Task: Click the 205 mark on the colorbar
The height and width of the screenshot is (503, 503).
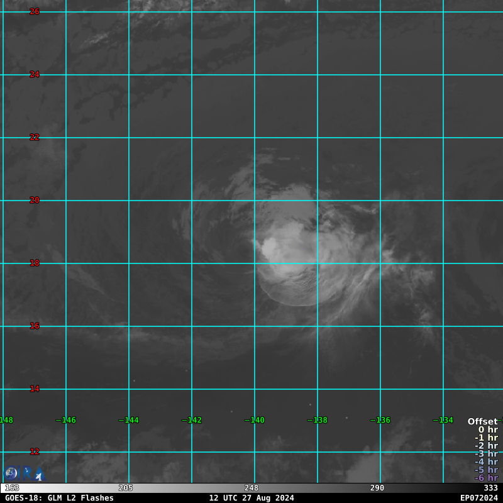Action: click(x=126, y=488)
